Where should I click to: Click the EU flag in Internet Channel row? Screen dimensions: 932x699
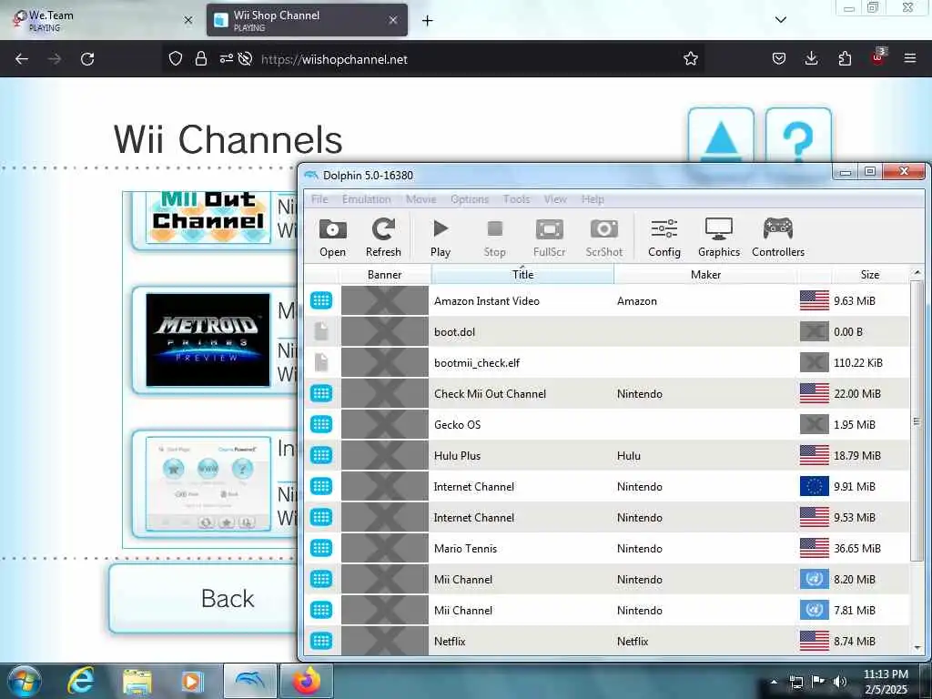pyautogui.click(x=815, y=486)
